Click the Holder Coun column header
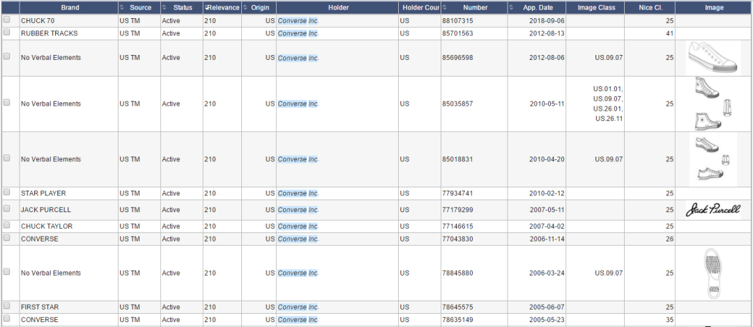Viewport: 753px width, 327px height. click(x=420, y=8)
